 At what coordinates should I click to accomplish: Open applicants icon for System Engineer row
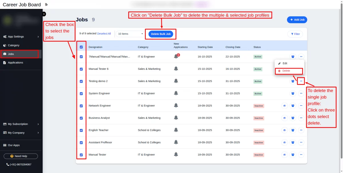point(293,94)
